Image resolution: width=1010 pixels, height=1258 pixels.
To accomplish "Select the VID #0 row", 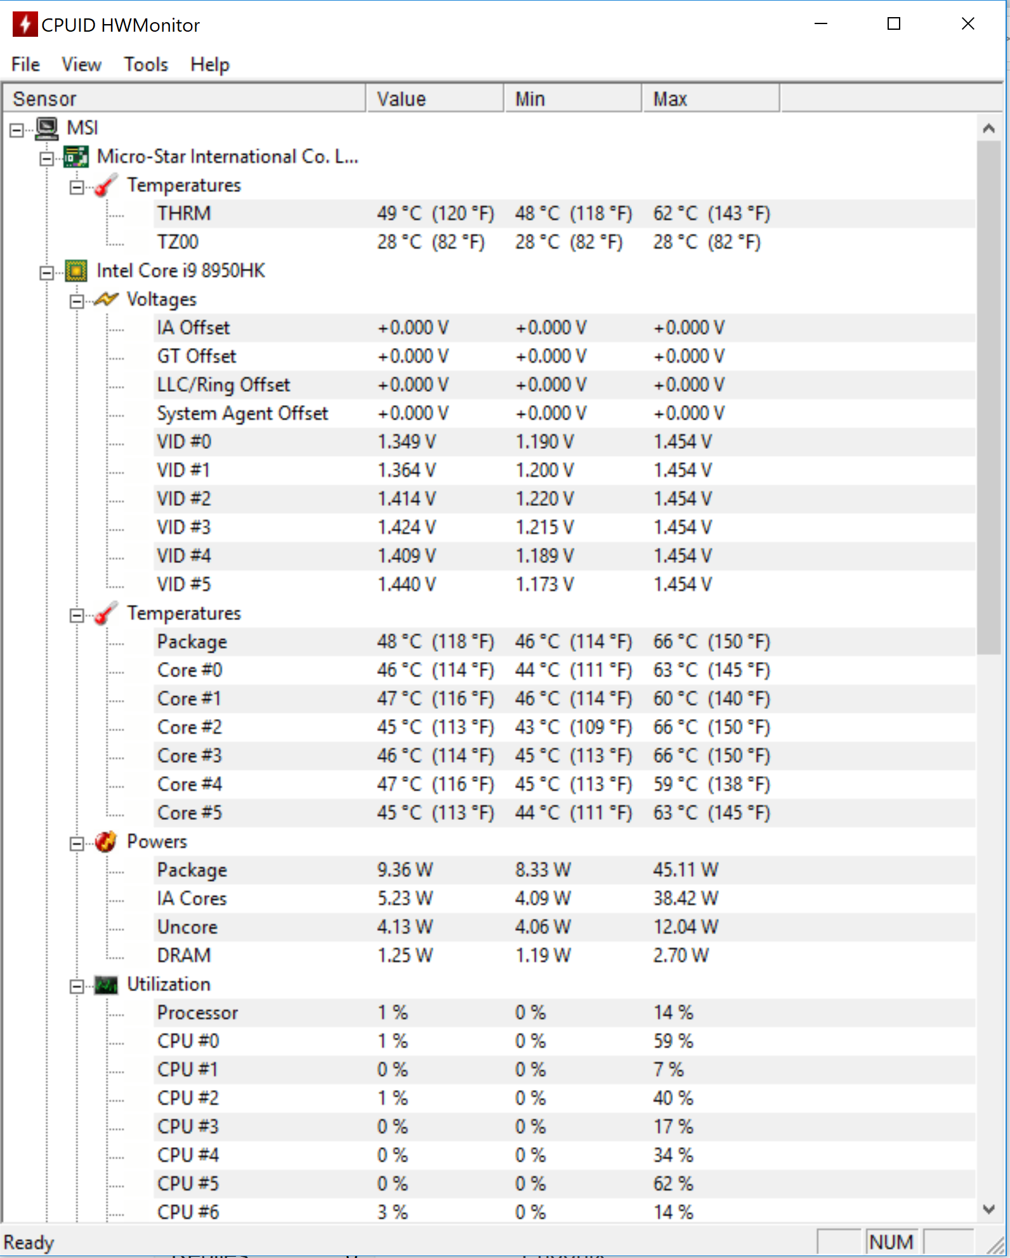I will click(564, 442).
